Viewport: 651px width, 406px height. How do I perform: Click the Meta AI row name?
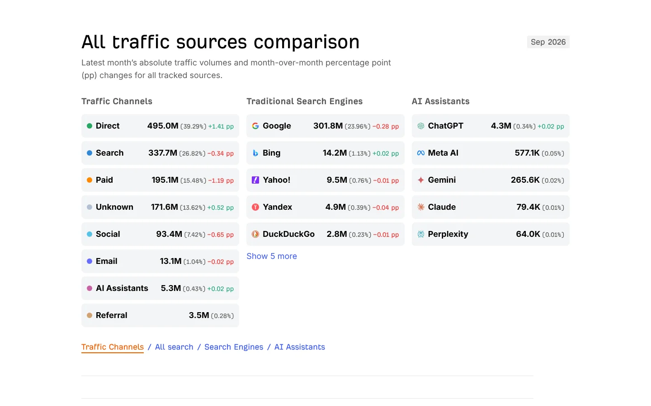point(443,153)
